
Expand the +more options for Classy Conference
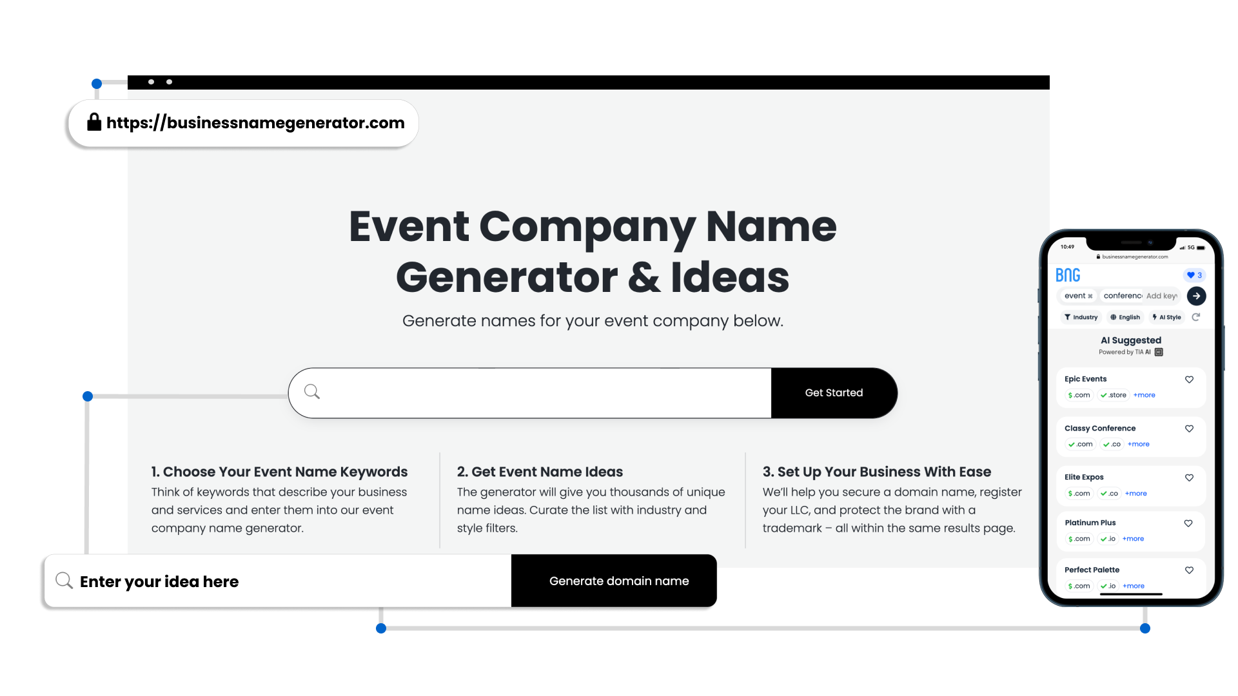pos(1139,443)
